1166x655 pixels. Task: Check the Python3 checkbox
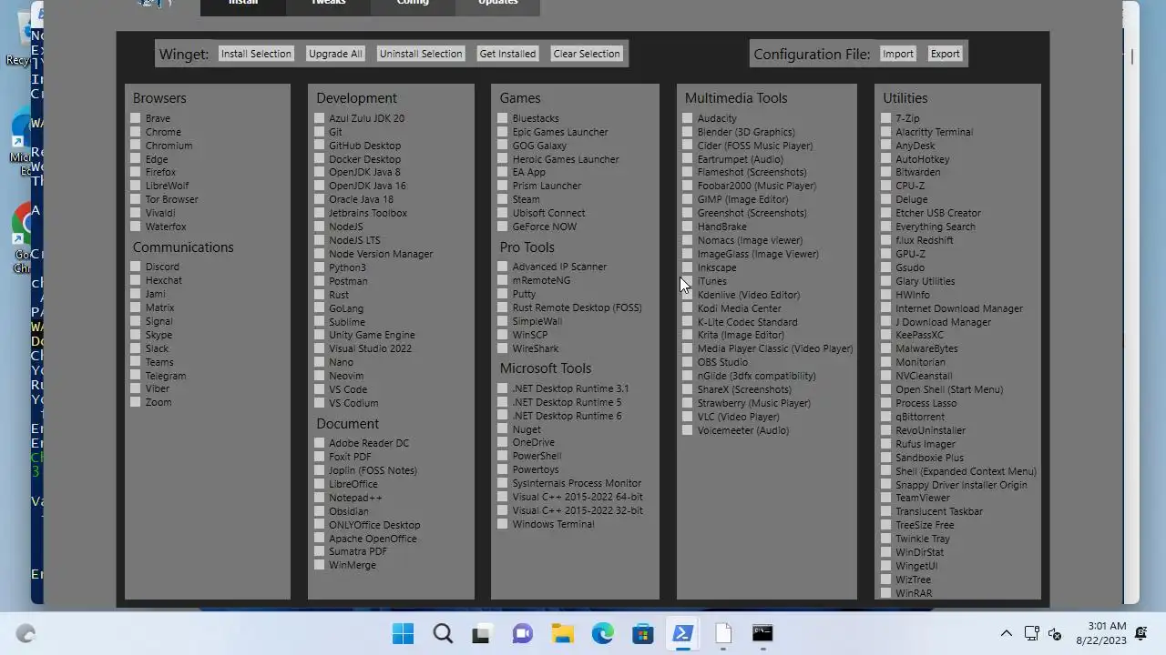click(320, 267)
